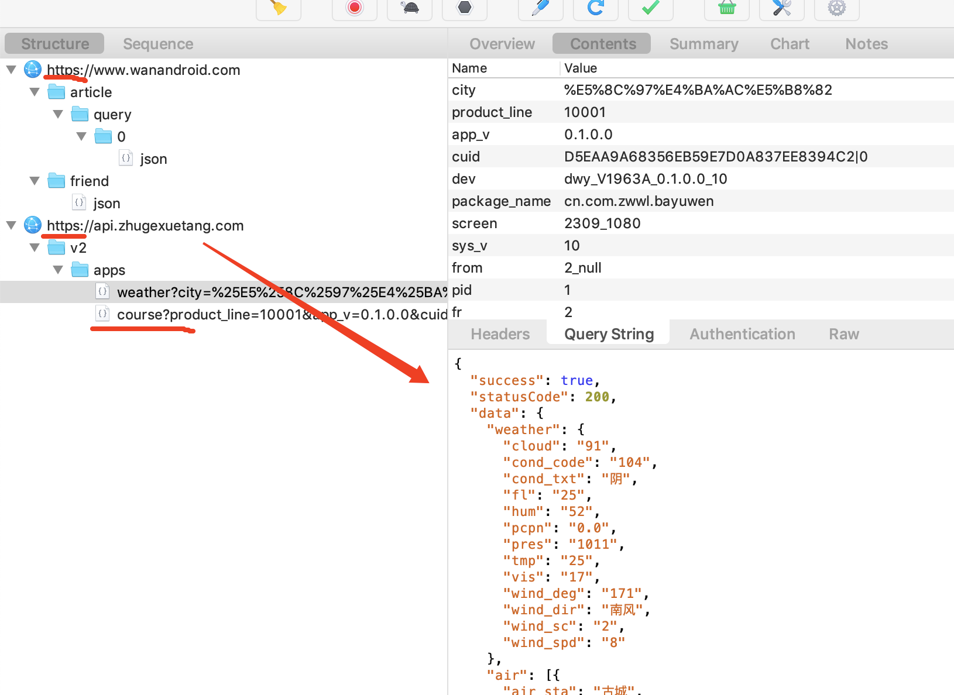Image resolution: width=954 pixels, height=695 pixels.
Task: Click the file icon of the weather request
Action: click(x=102, y=291)
